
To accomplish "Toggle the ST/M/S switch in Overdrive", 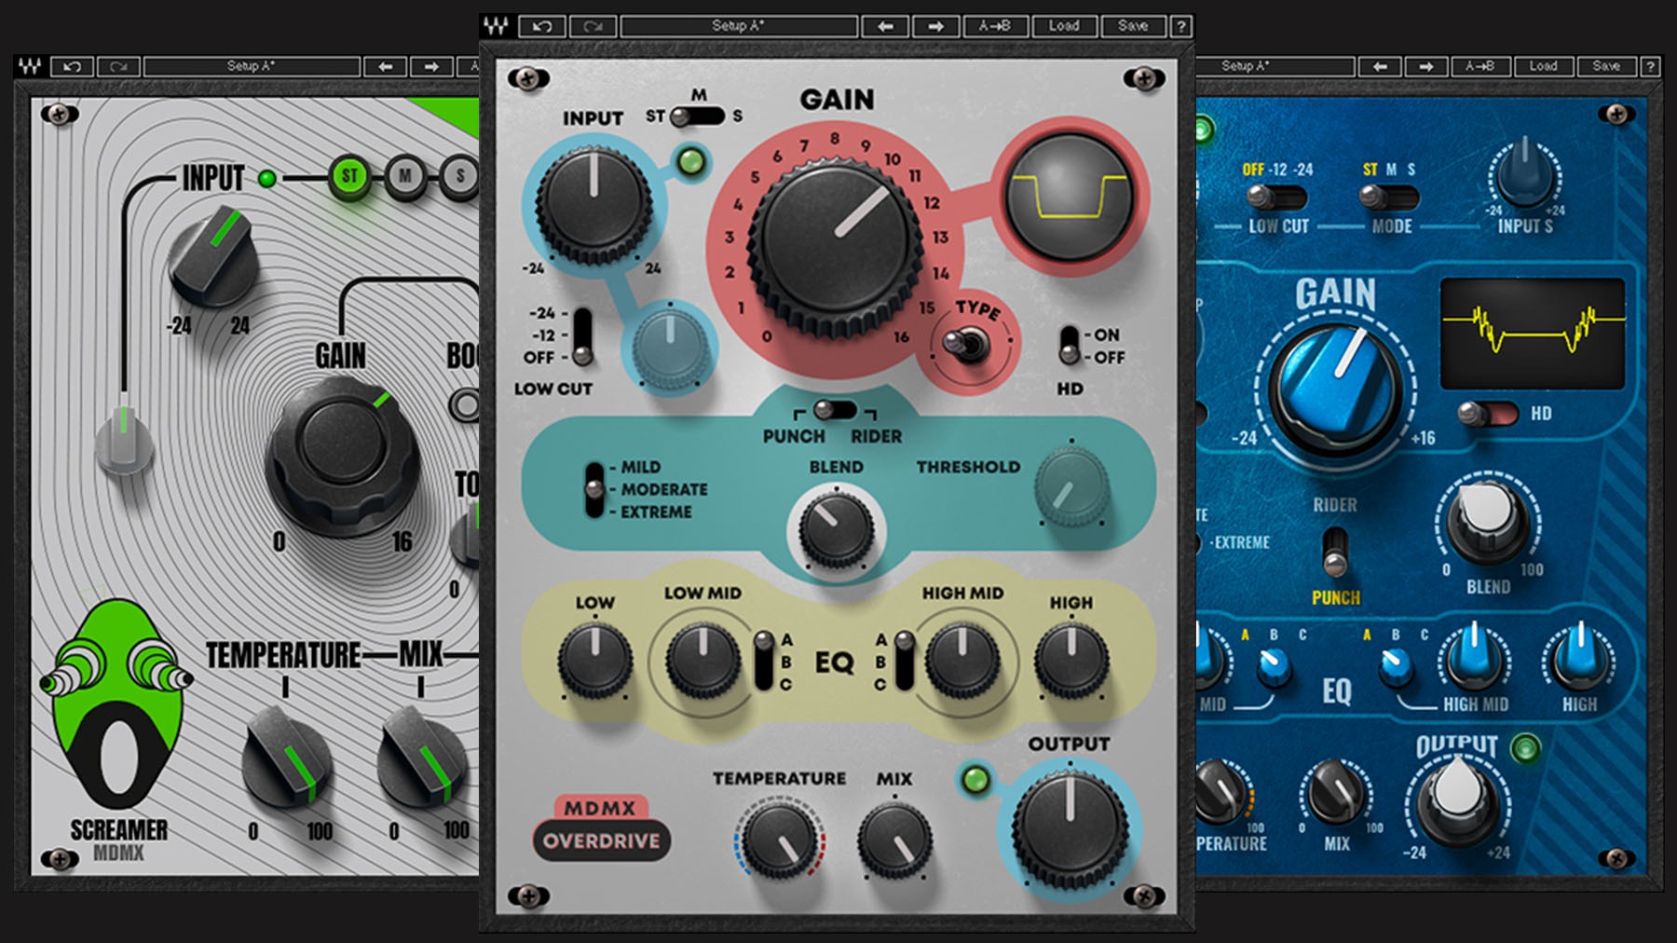I will pyautogui.click(x=697, y=116).
